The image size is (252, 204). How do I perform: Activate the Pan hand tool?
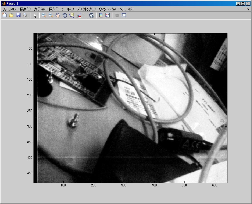tap(58, 15)
